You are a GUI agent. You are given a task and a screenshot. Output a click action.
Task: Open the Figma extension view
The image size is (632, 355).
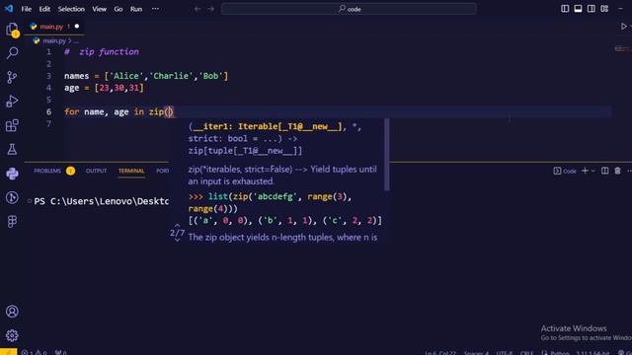point(12,221)
